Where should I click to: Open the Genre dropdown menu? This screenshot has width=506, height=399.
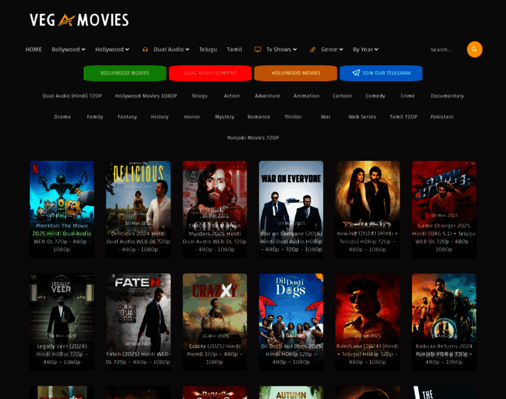[332, 49]
